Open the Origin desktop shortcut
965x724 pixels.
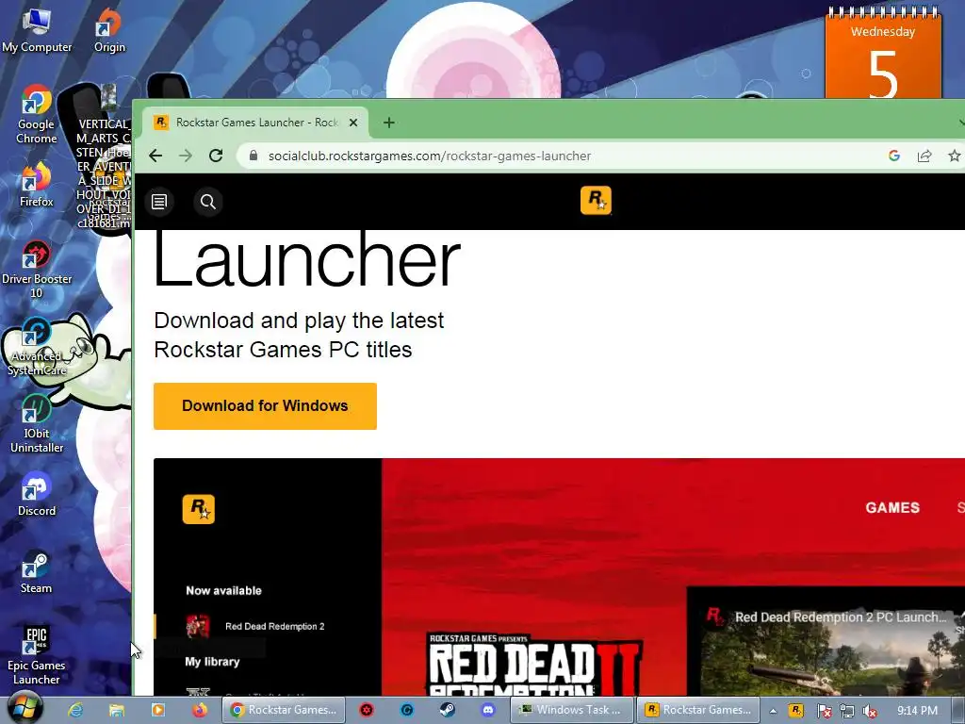pyautogui.click(x=109, y=29)
